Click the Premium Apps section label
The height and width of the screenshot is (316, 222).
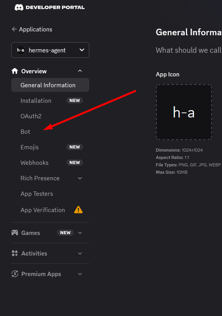[x=41, y=274]
